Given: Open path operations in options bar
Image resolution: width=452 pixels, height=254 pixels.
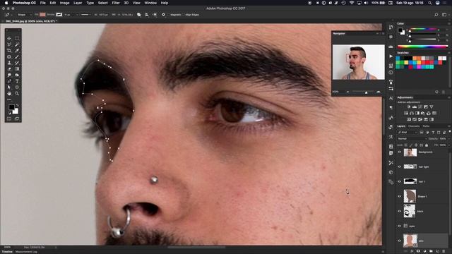Looking at the screenshot, I should click(x=139, y=15).
